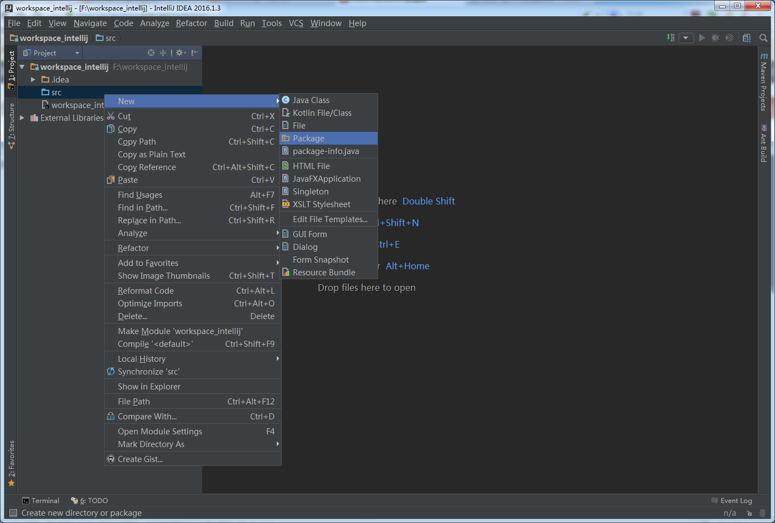The image size is (775, 523).
Task: Select Singleton template entry
Action: click(329, 192)
